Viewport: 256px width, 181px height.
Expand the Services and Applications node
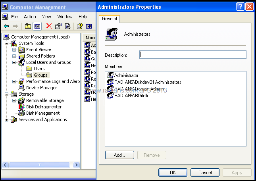tap(6, 119)
